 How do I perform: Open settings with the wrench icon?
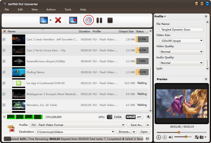[x=148, y=117]
